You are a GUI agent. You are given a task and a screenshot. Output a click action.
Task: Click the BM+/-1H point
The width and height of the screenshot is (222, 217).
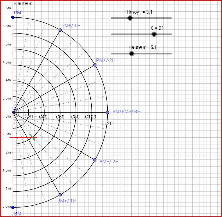(x=60, y=195)
